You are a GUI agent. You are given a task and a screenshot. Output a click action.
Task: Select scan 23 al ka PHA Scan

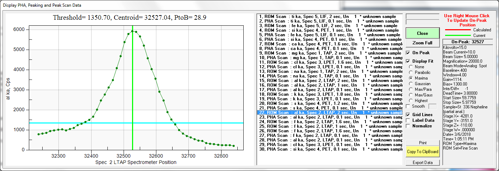[329, 117]
